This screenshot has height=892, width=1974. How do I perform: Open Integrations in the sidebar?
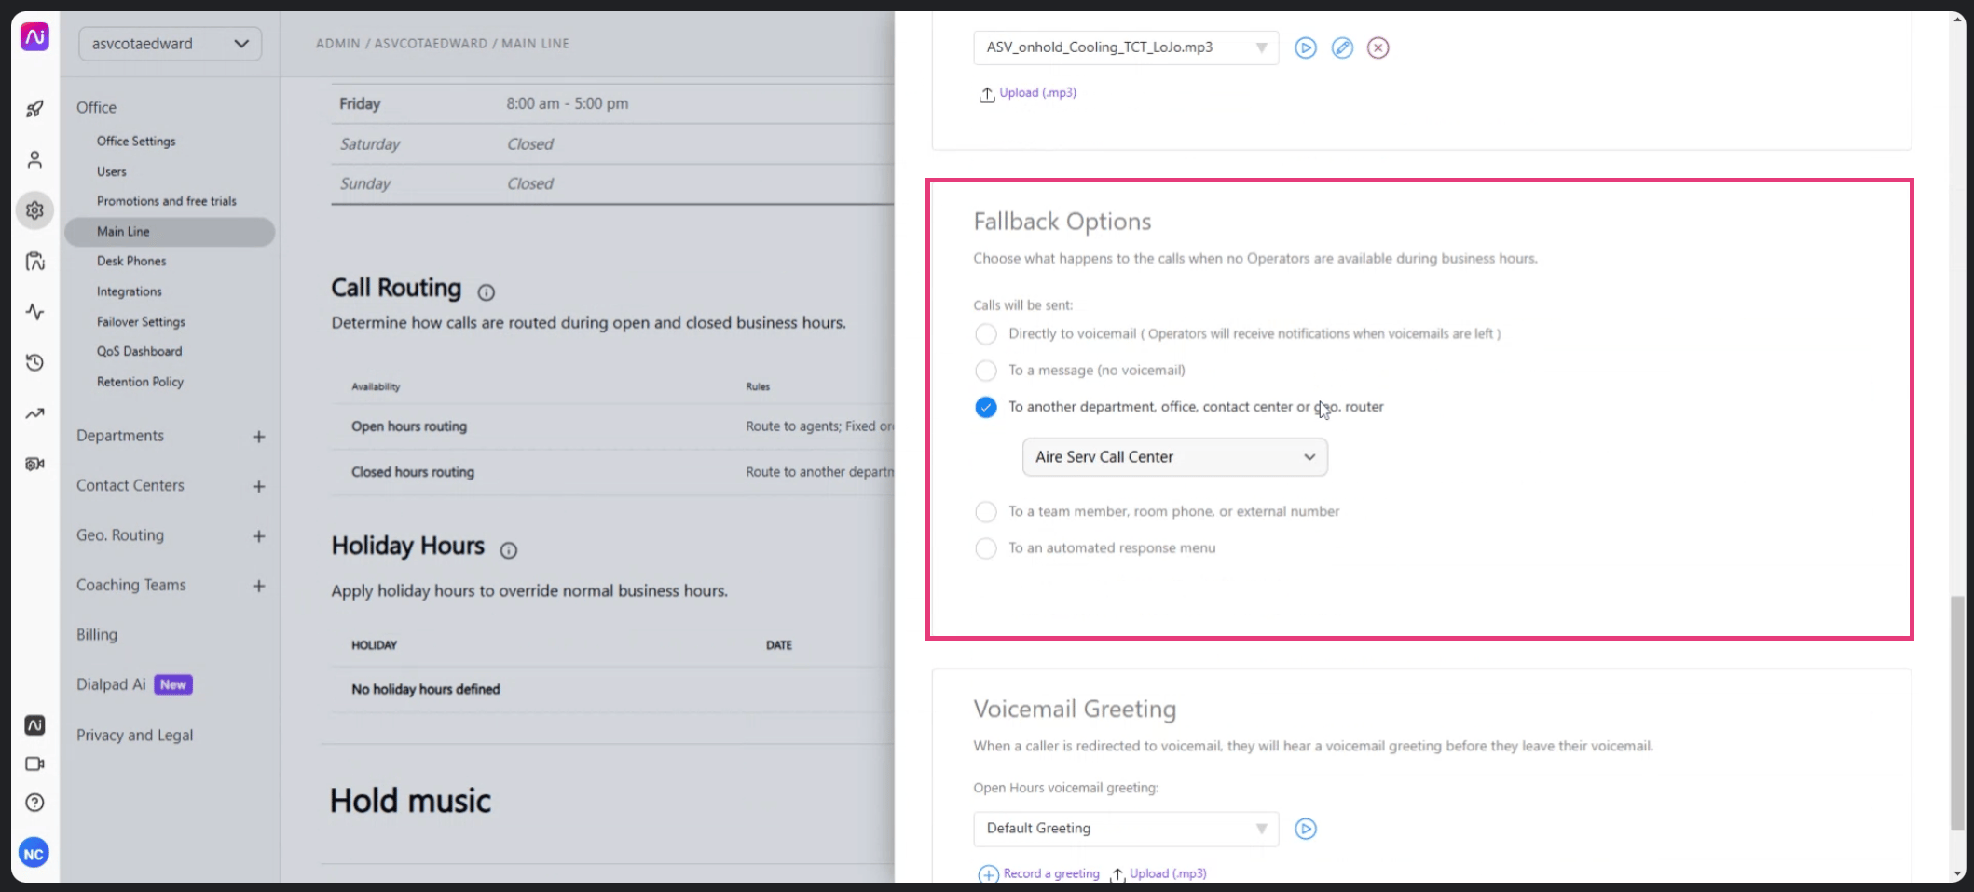coord(130,291)
